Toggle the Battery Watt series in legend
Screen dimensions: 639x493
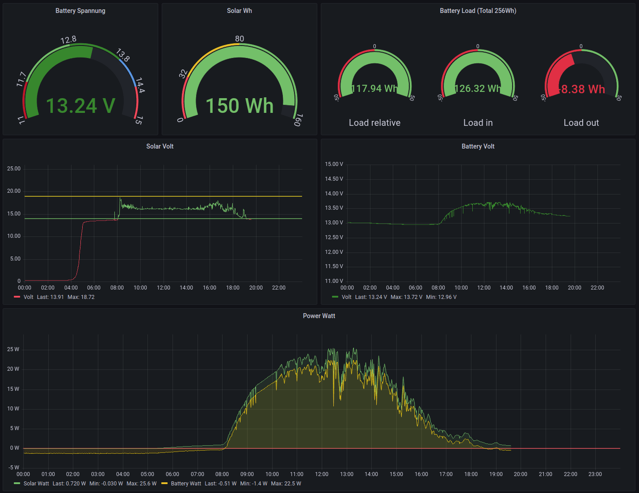186,484
